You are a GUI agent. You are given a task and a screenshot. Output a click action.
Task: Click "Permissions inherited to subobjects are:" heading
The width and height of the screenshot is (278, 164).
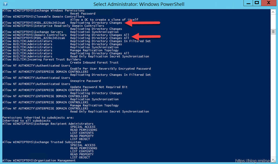pos(38,118)
